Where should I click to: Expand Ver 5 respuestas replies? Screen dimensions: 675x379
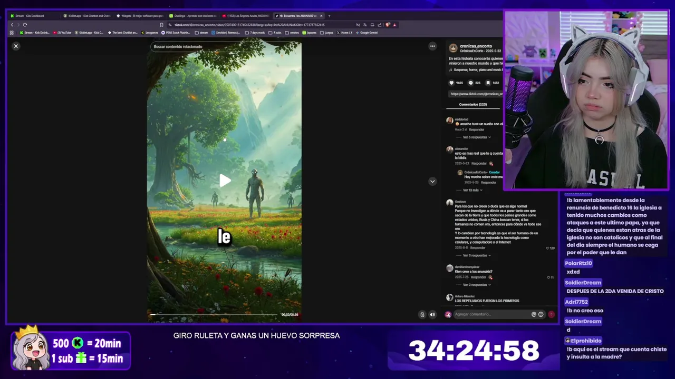point(476,137)
